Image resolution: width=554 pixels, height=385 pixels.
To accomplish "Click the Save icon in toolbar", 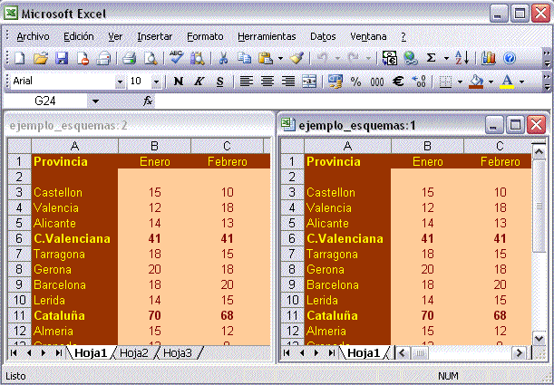I will (x=62, y=58).
